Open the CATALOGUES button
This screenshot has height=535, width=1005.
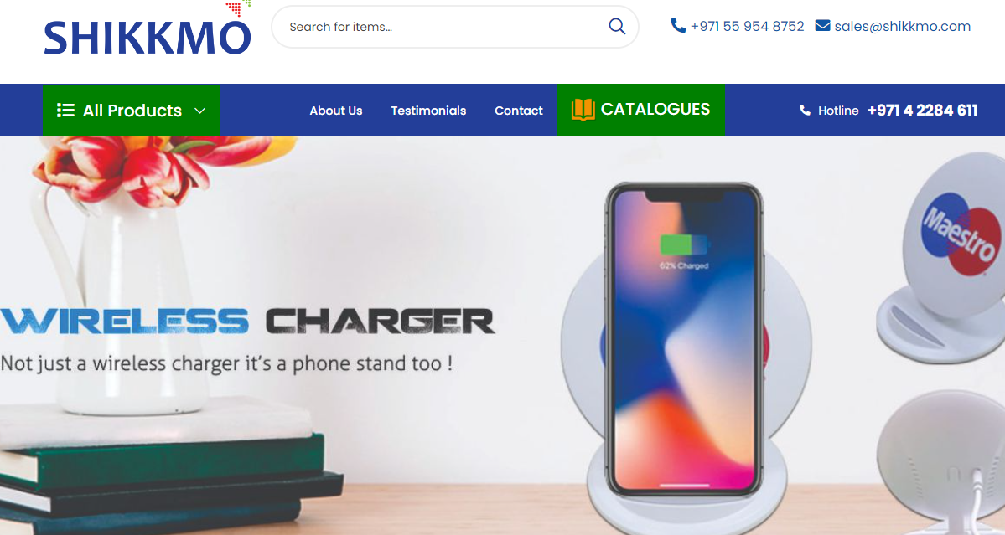640,110
